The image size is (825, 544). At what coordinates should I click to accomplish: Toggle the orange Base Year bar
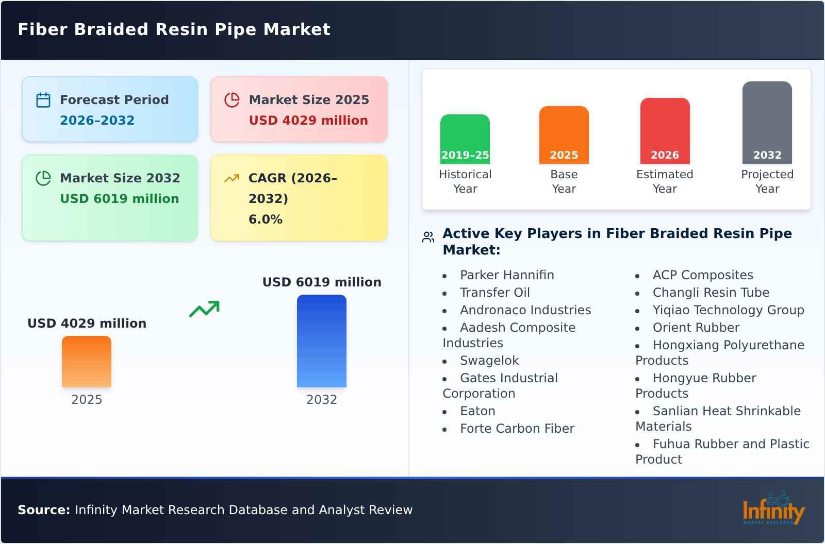point(564,134)
